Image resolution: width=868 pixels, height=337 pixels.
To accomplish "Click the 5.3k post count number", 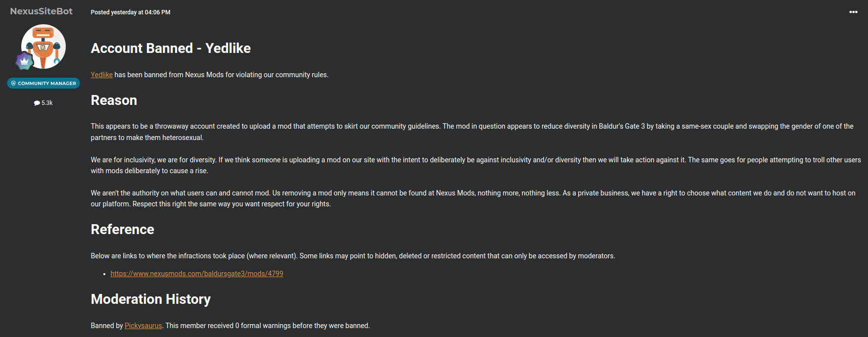I will pos(47,103).
